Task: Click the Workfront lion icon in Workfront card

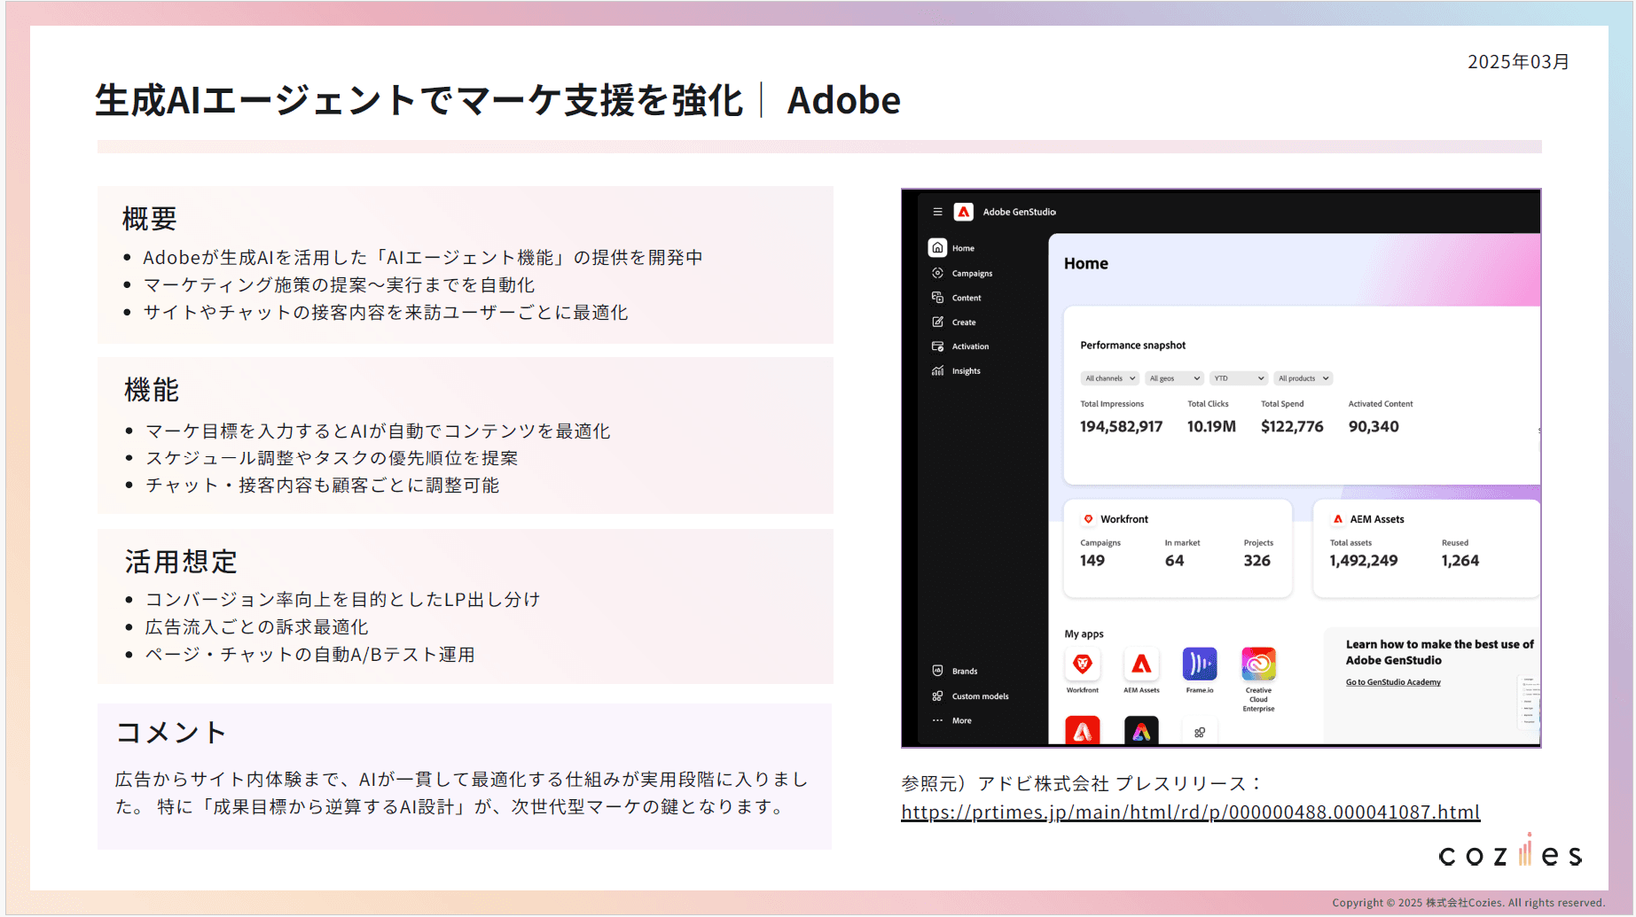Action: pos(1088,519)
